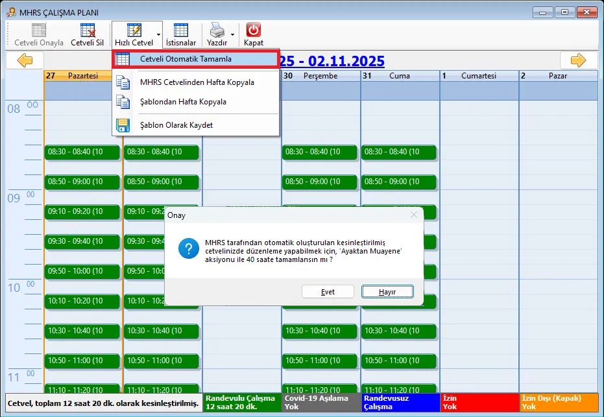
Task: Click the orange İzin Dışı (Kapalı) legend
Action: click(559, 403)
